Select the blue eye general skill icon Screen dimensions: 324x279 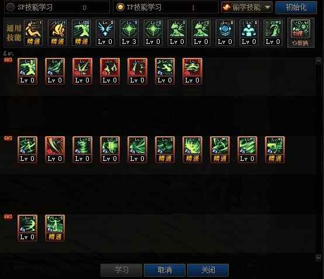[x=225, y=33]
